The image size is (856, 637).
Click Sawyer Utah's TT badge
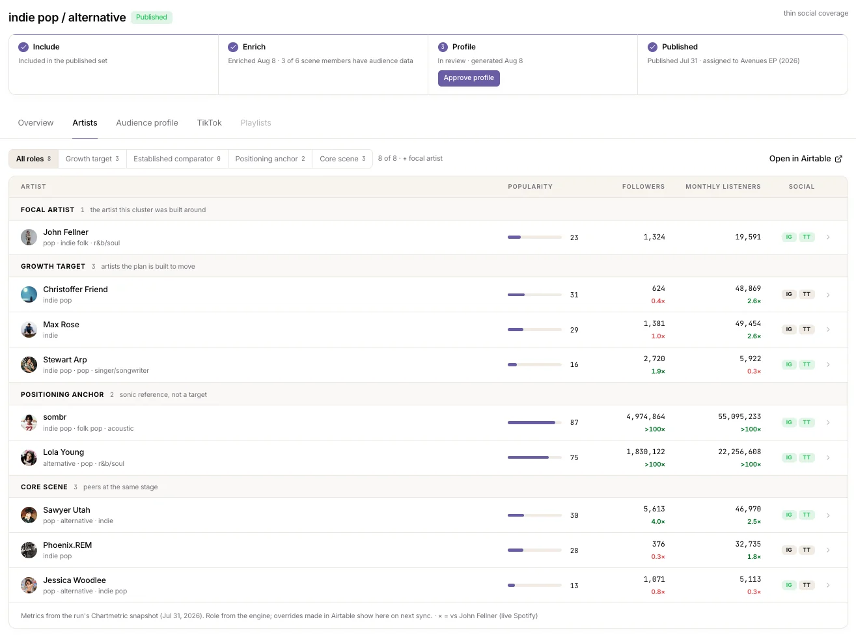click(807, 515)
